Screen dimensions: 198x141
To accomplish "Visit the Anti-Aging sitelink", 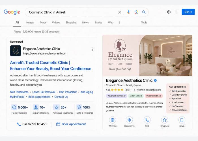I will tap(87, 92).
